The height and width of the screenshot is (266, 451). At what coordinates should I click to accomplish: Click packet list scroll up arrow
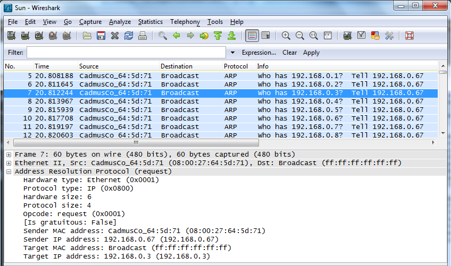pyautogui.click(x=443, y=66)
